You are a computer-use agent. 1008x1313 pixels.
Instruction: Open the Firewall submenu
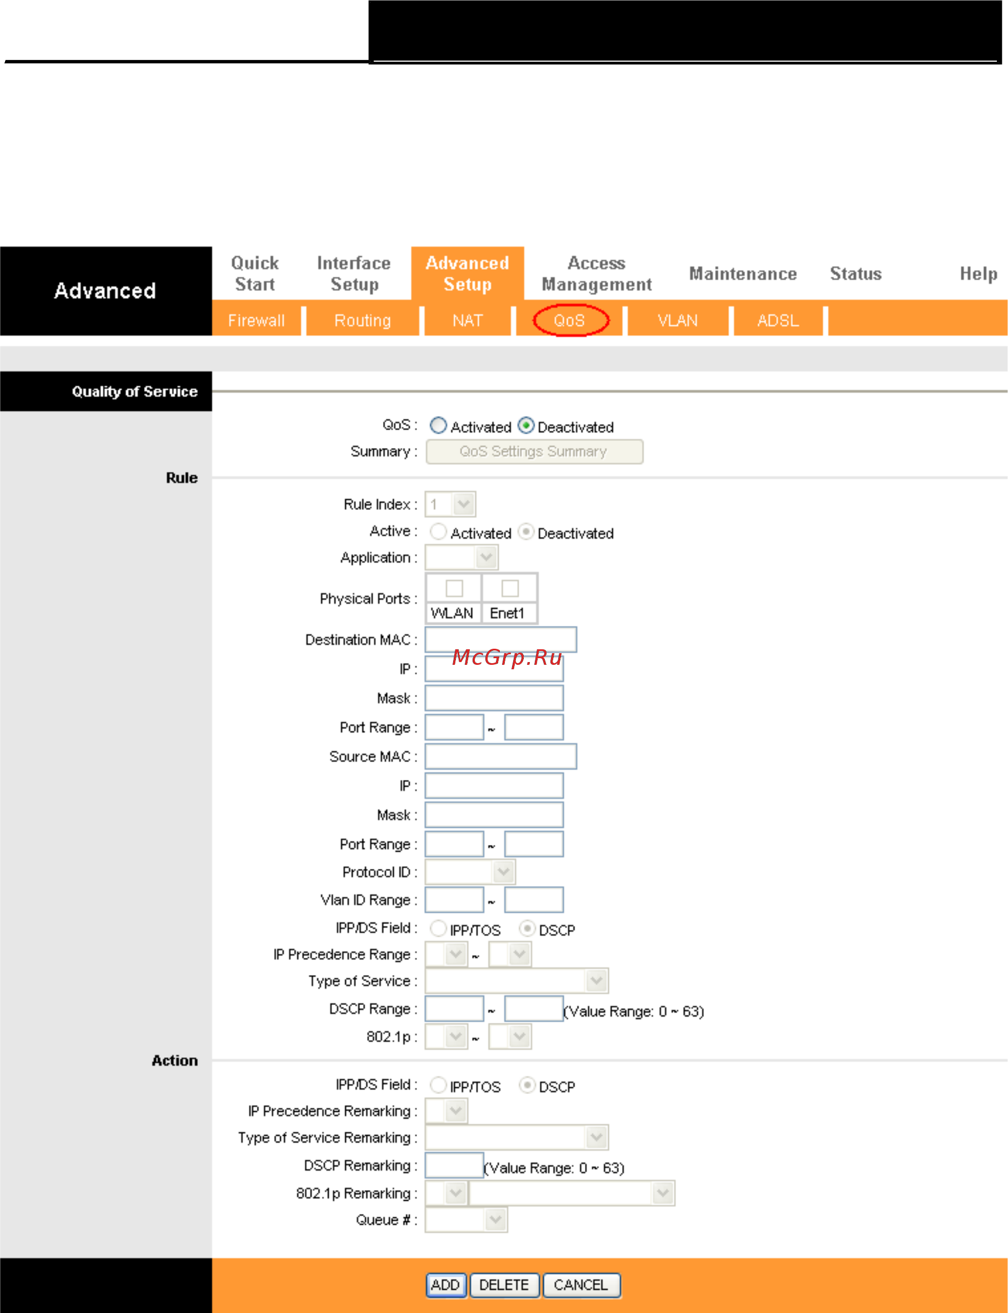point(256,320)
